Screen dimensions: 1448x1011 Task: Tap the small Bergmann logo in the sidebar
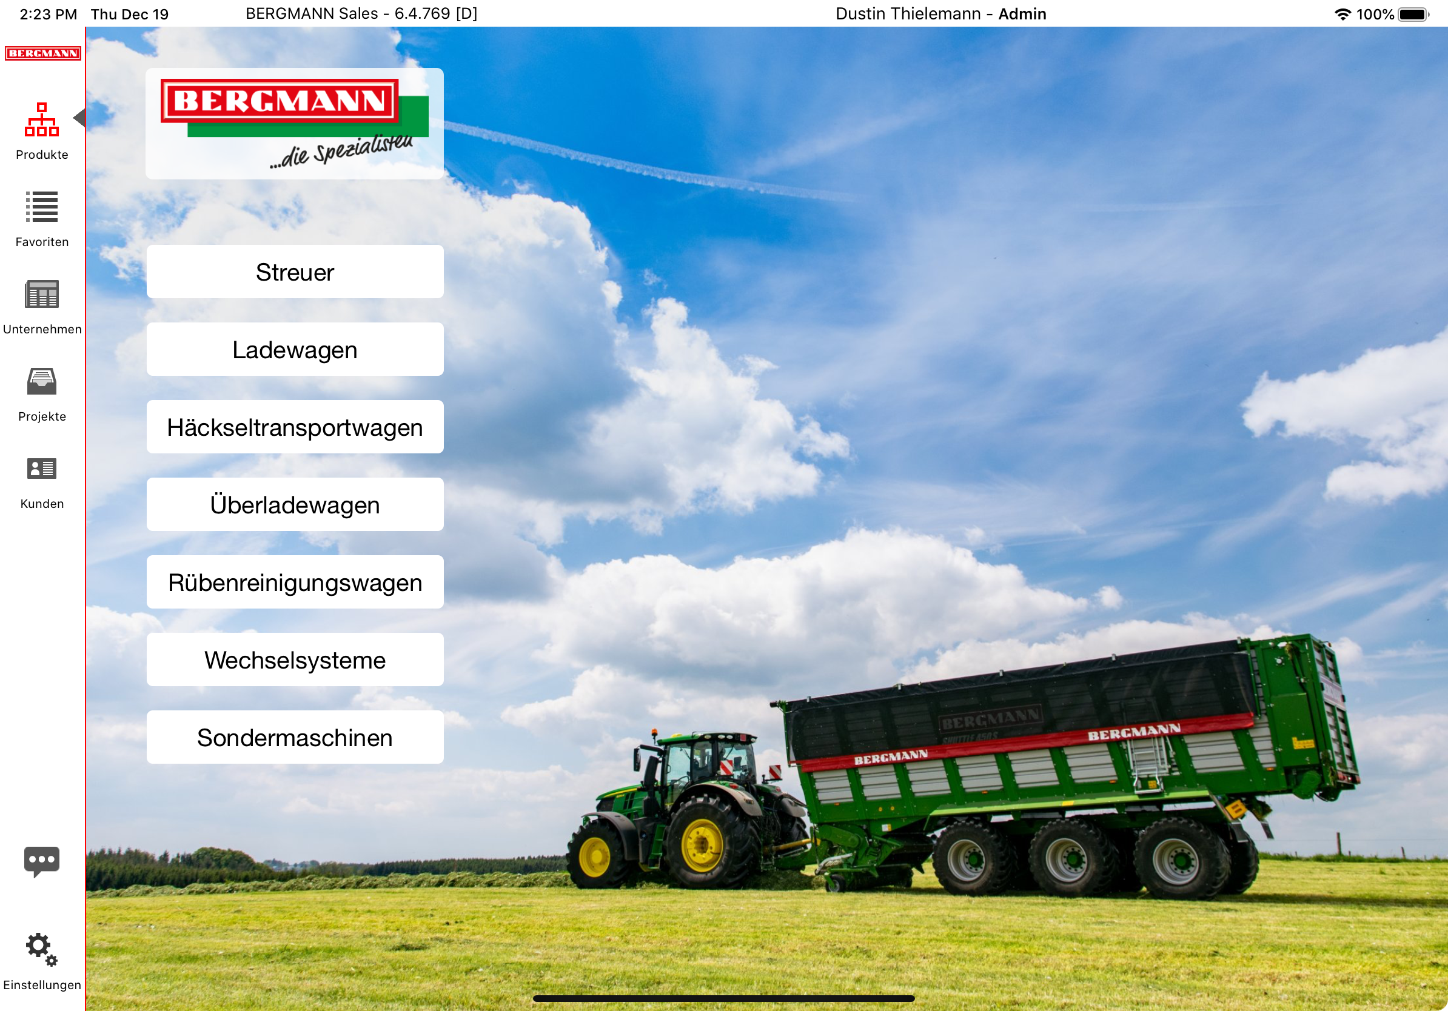point(43,53)
